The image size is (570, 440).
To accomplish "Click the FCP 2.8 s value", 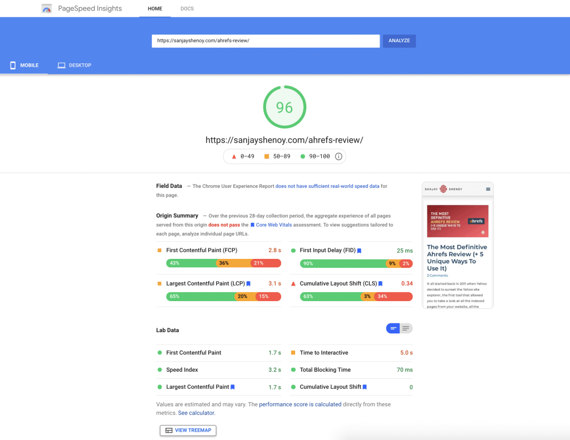I will [x=275, y=251].
